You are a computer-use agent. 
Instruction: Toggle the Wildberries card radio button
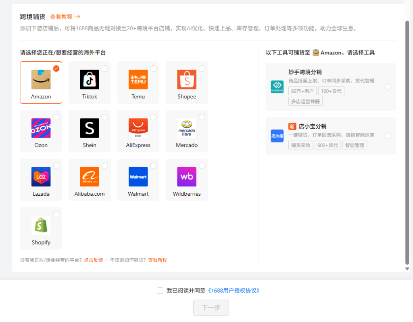202,166
